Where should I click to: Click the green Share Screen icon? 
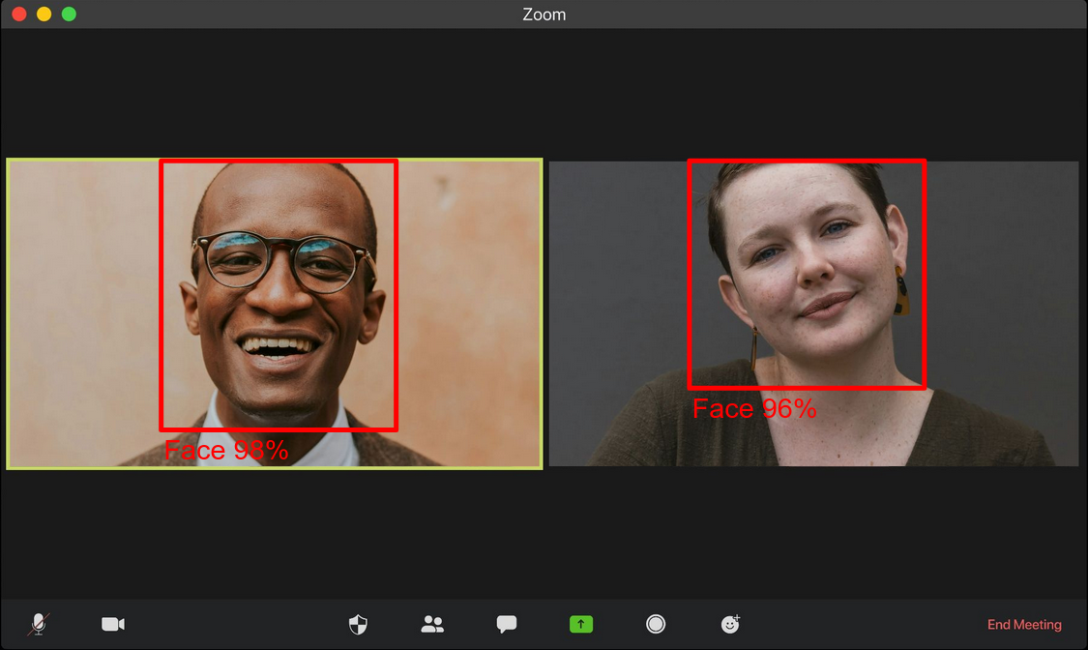[580, 624]
